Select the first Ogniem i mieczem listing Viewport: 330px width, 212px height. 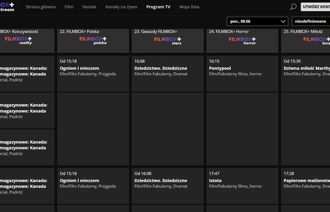click(x=93, y=74)
